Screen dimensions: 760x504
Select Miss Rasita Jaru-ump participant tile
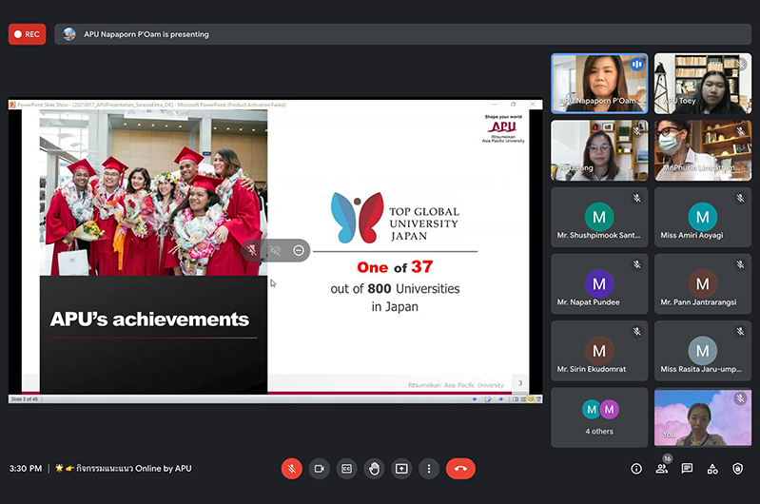(x=703, y=351)
